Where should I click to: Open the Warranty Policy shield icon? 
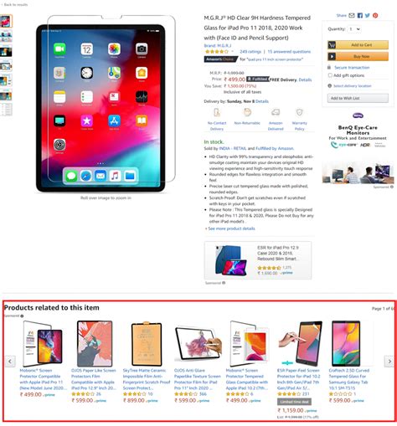pos(299,112)
